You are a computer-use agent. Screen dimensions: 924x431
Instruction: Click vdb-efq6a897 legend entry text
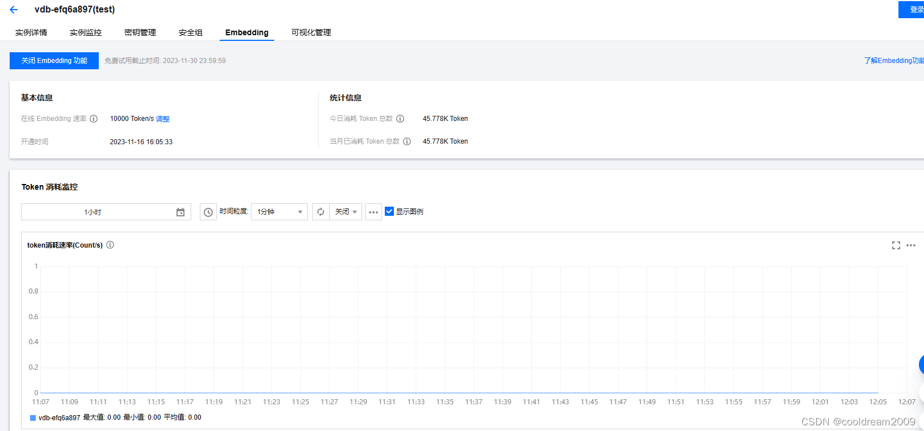pyautogui.click(x=60, y=418)
